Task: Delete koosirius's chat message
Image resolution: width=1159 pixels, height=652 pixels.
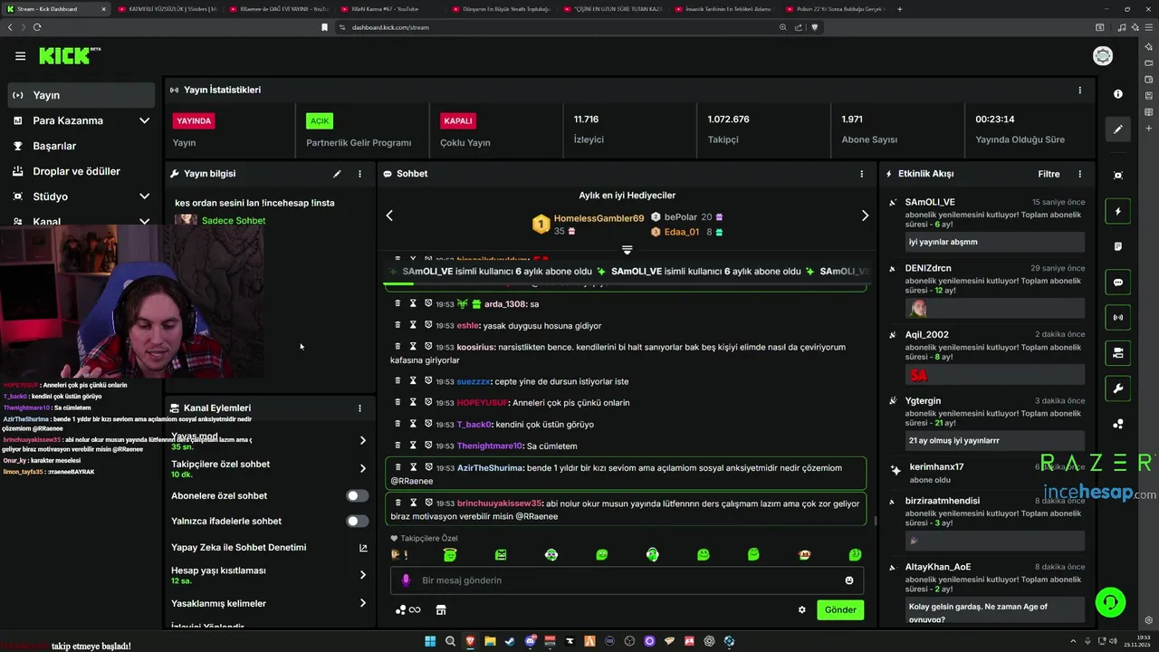Action: point(398,347)
